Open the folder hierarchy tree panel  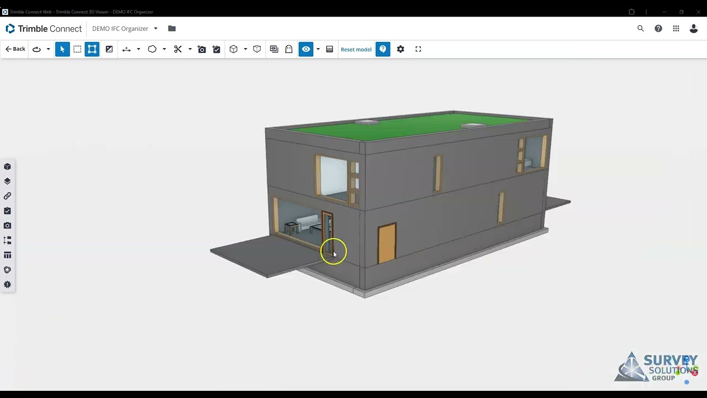(7, 240)
